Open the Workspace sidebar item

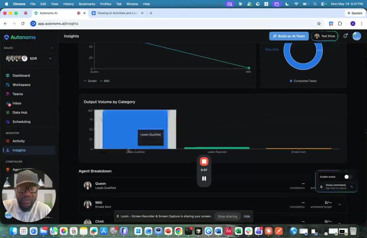point(21,85)
